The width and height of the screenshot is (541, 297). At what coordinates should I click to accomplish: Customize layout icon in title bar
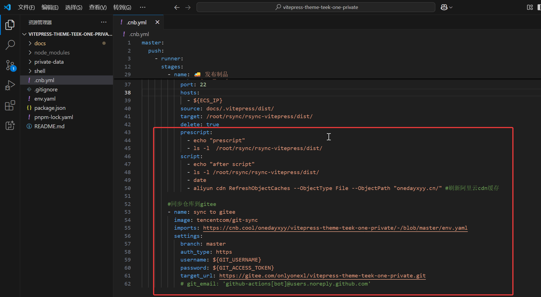click(530, 7)
